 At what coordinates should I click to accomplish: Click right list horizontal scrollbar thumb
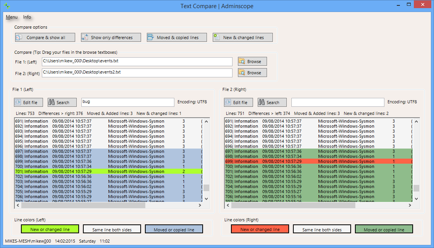pos(293,205)
